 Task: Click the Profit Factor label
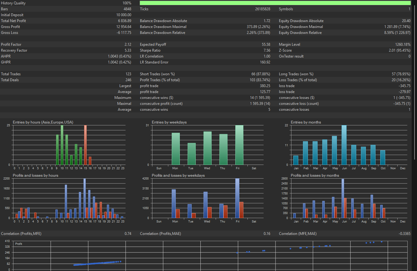(11, 44)
